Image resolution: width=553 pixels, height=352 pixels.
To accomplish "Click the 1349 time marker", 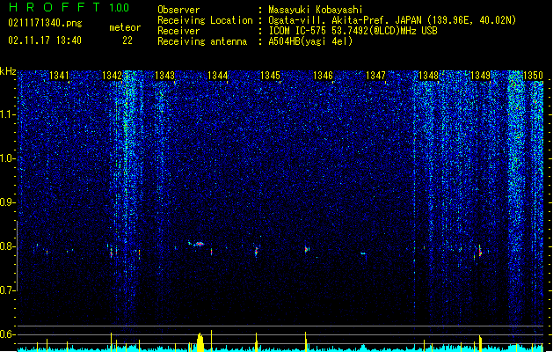I will point(481,76).
